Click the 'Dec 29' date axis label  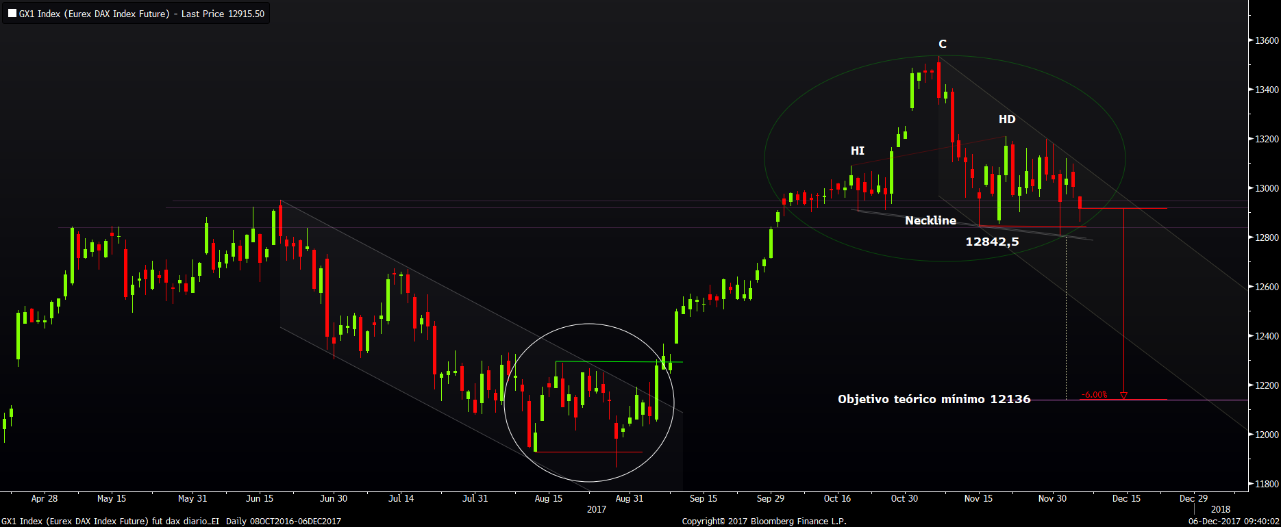1193,498
